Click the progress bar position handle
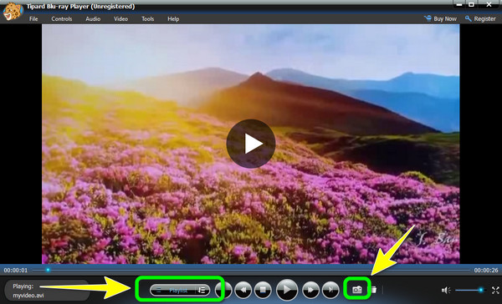 click(x=48, y=270)
